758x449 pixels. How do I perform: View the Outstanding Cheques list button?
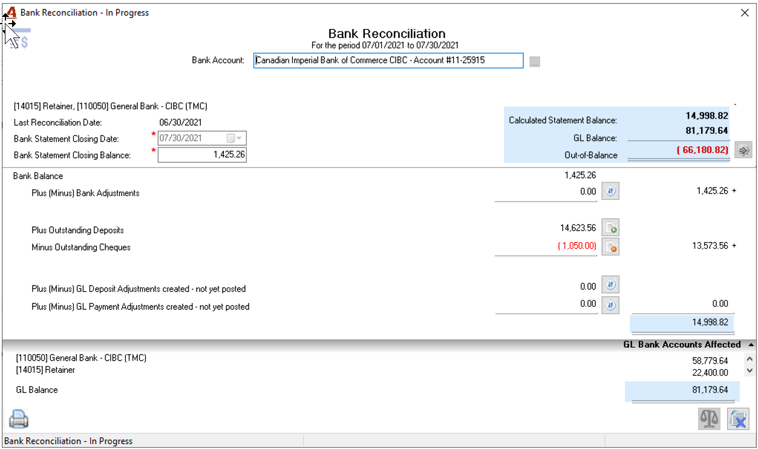tap(610, 246)
